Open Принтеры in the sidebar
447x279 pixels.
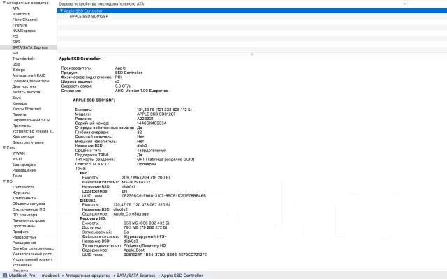point(22,126)
